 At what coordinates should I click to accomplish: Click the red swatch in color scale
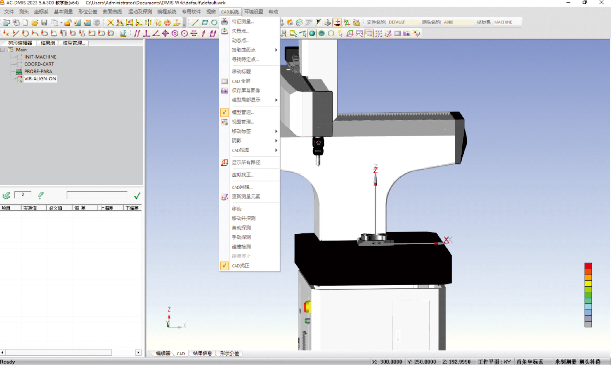point(588,266)
